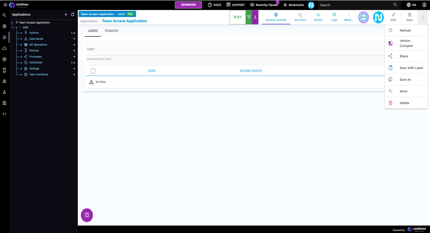Open the DOCS link in header
430x233 pixels.
pyautogui.click(x=214, y=5)
